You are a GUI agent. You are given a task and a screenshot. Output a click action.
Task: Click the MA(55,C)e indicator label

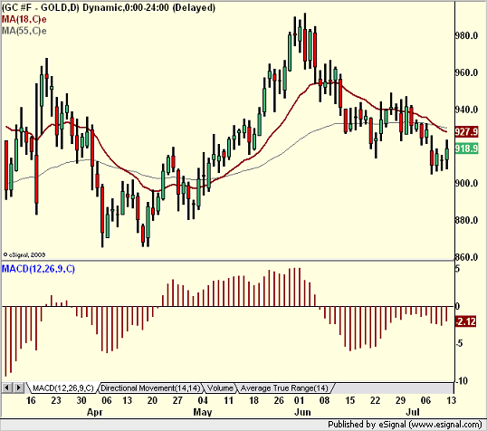tap(24, 31)
